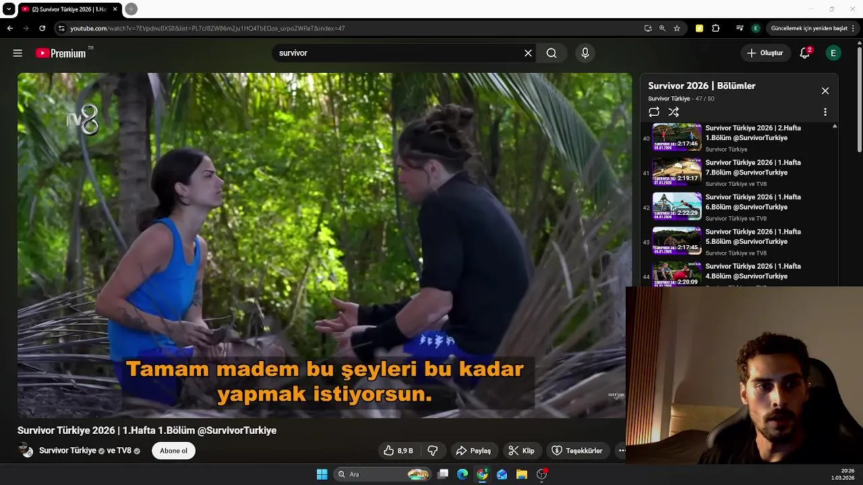The height and width of the screenshot is (485, 863).
Task: Clear the search box text
Action: coord(528,53)
